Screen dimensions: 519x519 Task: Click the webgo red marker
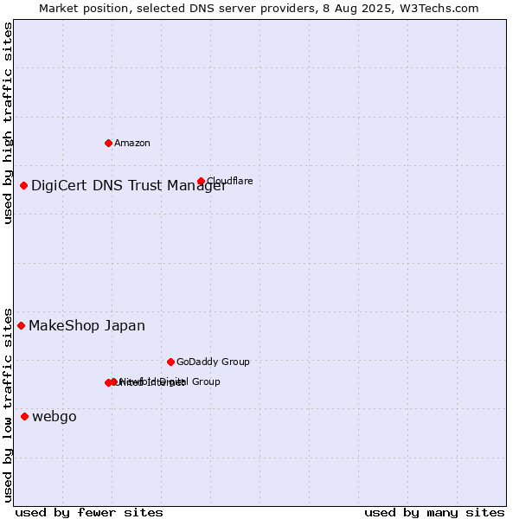pos(24,416)
